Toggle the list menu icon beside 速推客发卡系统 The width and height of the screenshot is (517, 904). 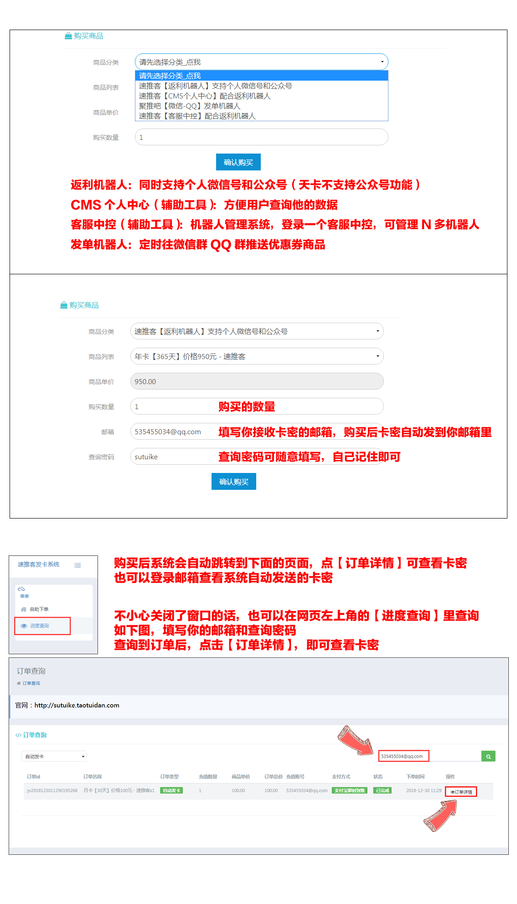pos(78,565)
